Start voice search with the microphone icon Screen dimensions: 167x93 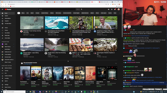[x=81, y=9]
